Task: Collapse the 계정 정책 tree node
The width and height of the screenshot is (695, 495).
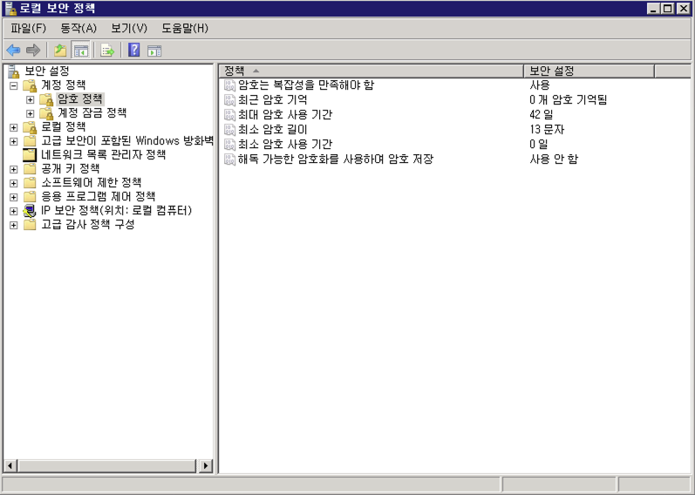Action: point(14,85)
